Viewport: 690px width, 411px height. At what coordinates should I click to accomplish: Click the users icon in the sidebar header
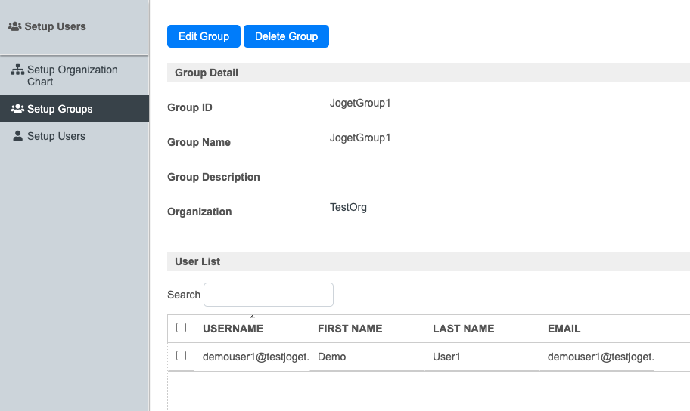[15, 26]
